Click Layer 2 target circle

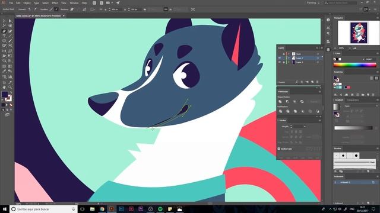tap(318, 58)
